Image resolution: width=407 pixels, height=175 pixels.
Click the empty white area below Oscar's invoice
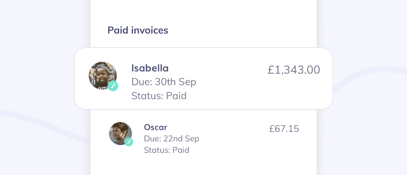pyautogui.click(x=203, y=166)
